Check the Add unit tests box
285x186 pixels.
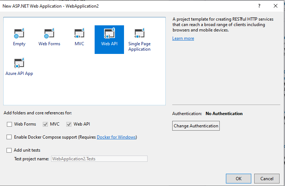9,150
